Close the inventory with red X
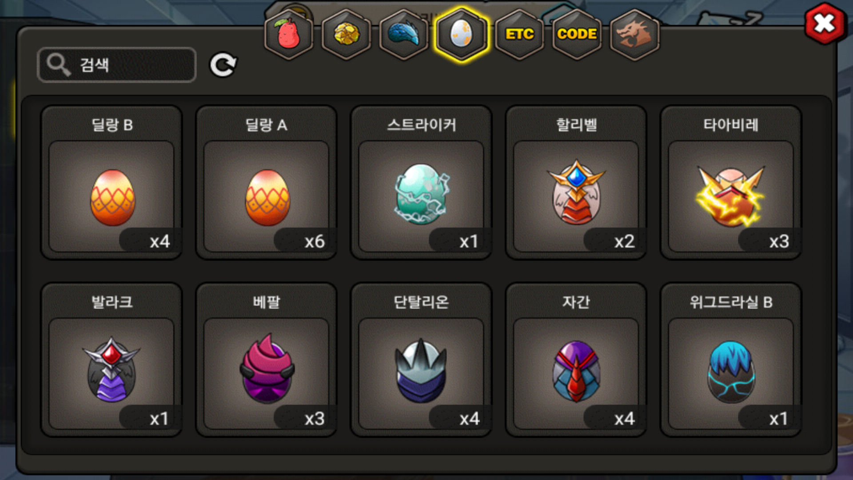This screenshot has width=853, height=480. click(x=825, y=24)
